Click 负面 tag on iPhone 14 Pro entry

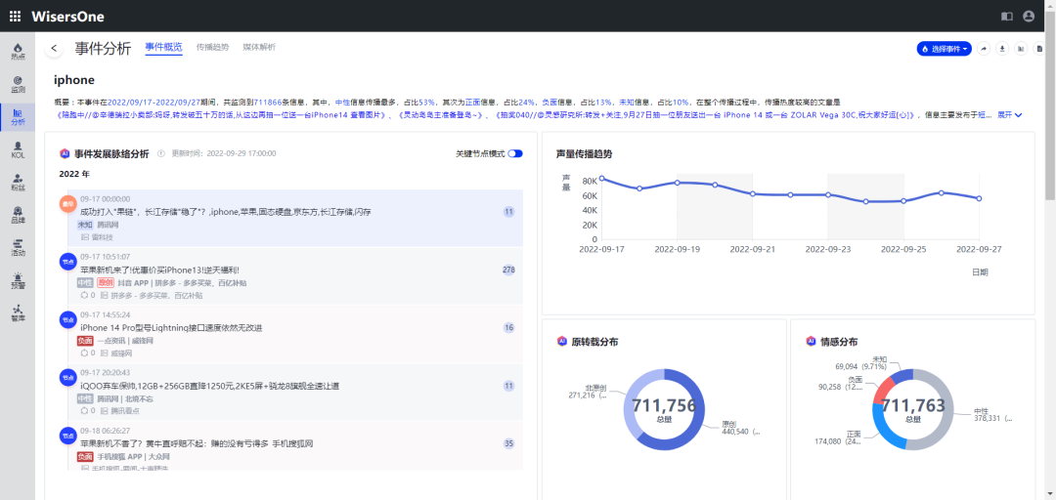85,341
